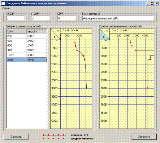Select velocity cell 2300
This screenshot has height=143, width=160.
click(36, 36)
